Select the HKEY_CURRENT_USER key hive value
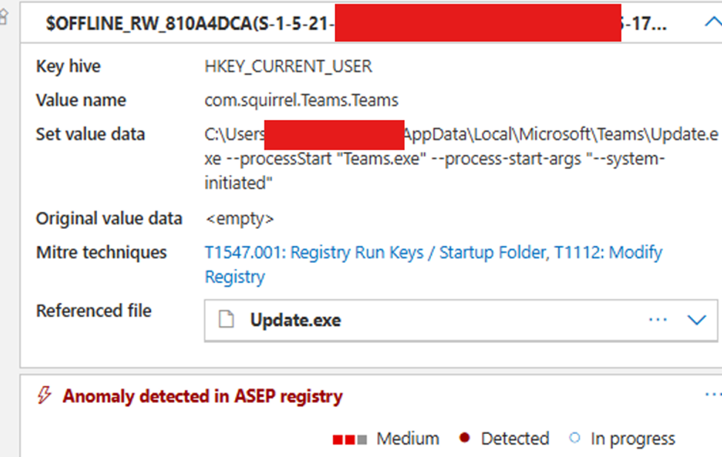 tap(288, 67)
